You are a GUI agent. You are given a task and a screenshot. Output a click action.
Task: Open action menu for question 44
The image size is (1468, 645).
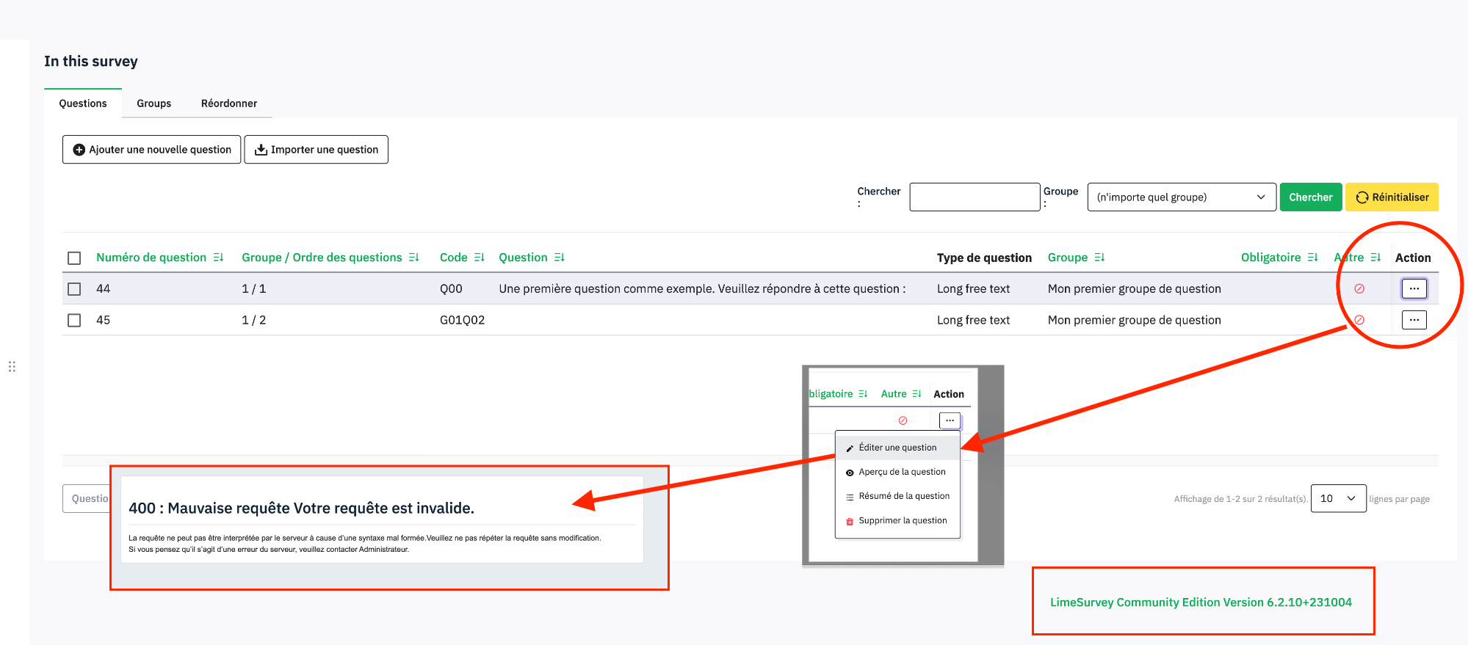coord(1414,288)
